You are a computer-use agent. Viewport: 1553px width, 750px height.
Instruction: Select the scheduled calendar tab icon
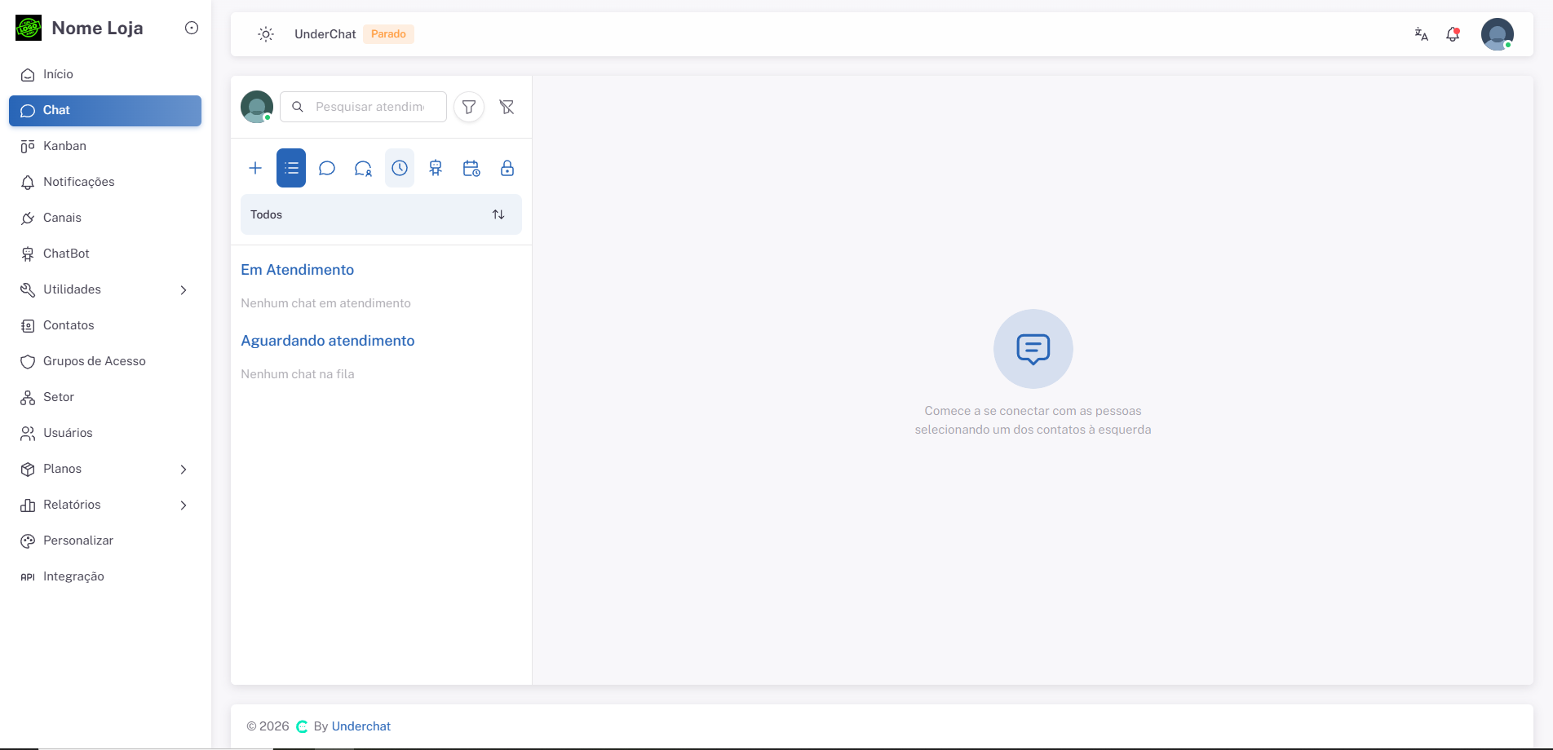coord(471,168)
